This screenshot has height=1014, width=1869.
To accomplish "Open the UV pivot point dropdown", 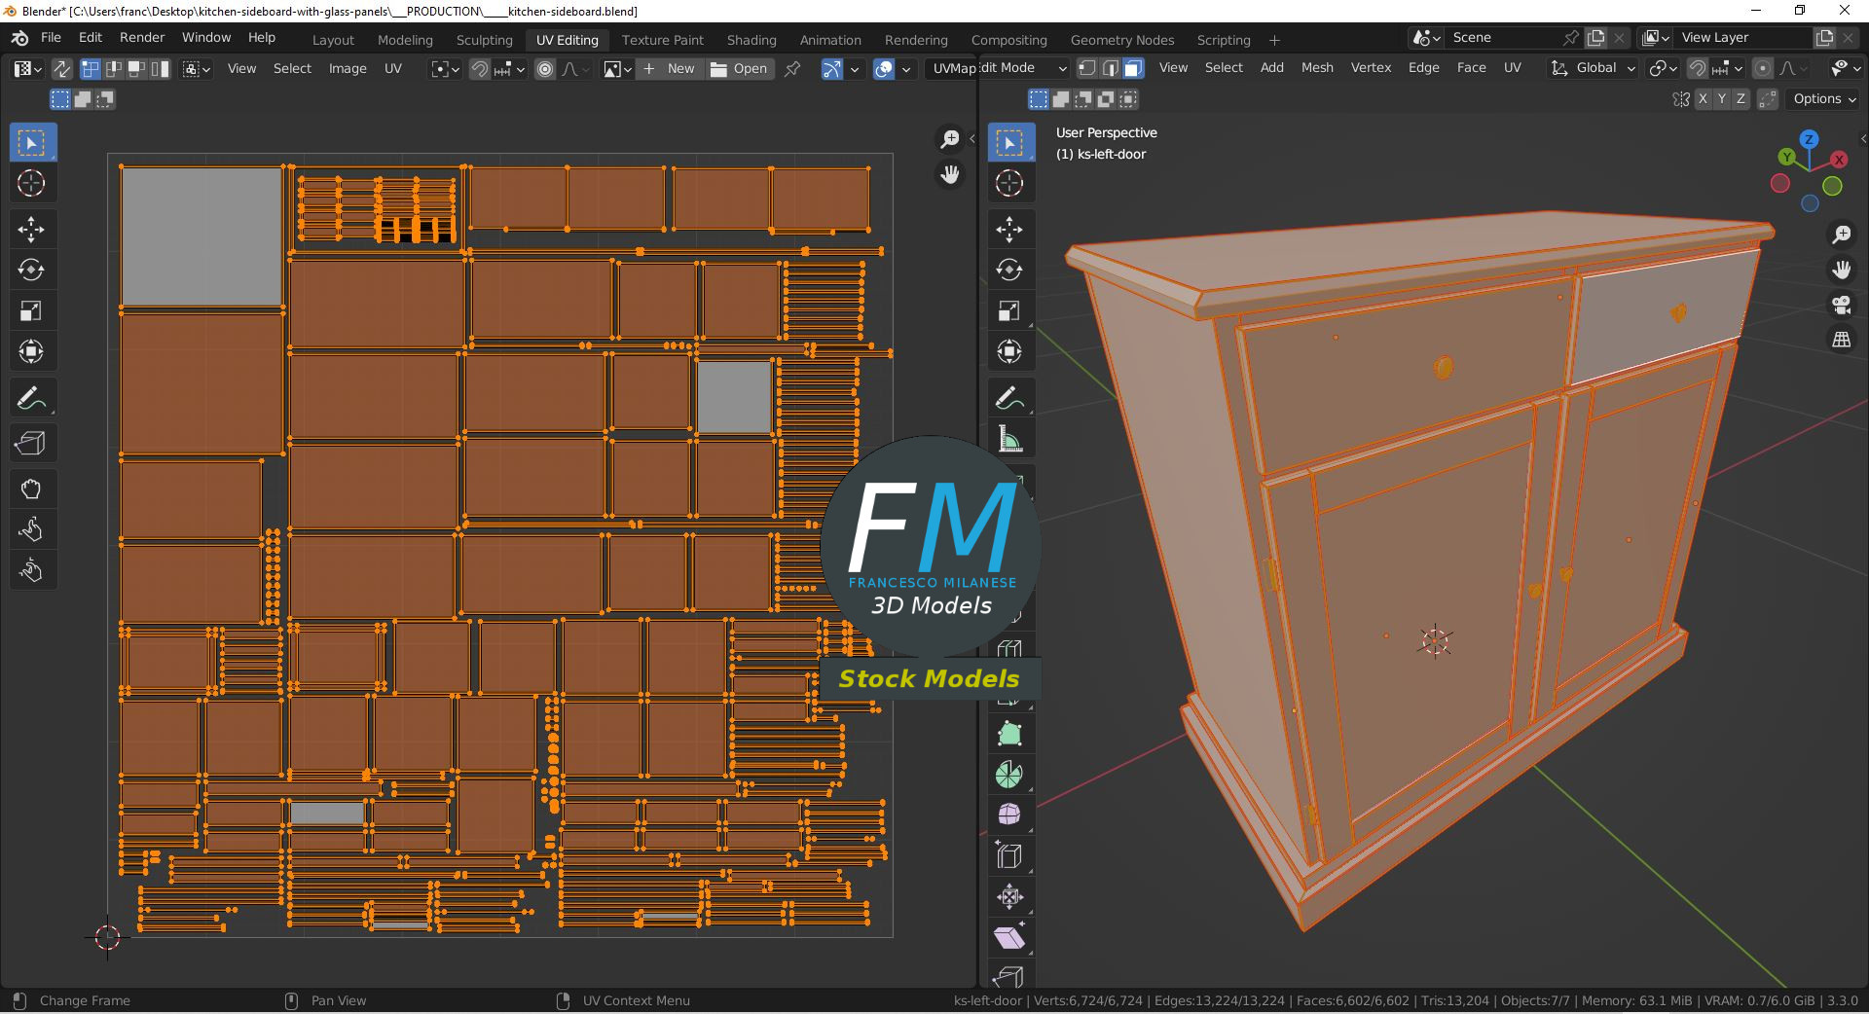I will [x=446, y=69].
